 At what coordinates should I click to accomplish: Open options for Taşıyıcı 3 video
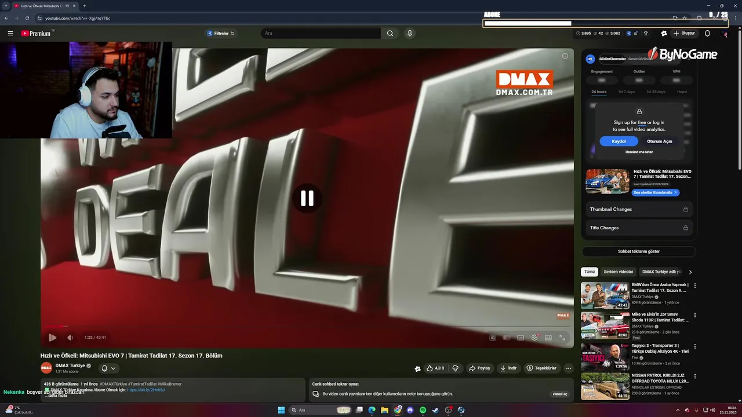pos(695,346)
